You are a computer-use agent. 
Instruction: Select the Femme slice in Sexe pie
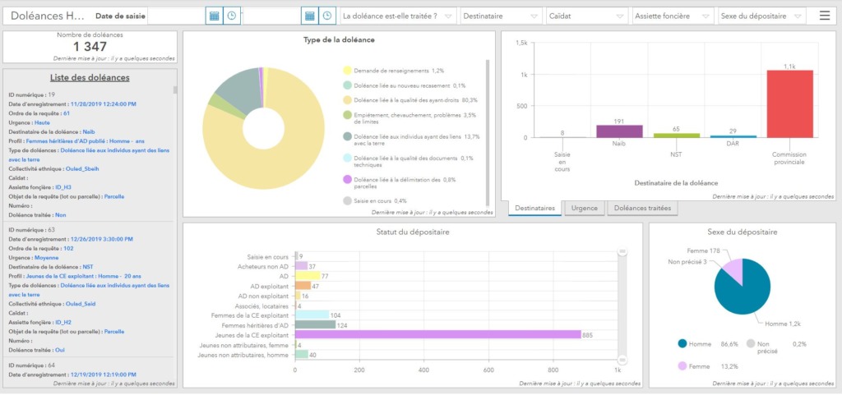(x=733, y=271)
